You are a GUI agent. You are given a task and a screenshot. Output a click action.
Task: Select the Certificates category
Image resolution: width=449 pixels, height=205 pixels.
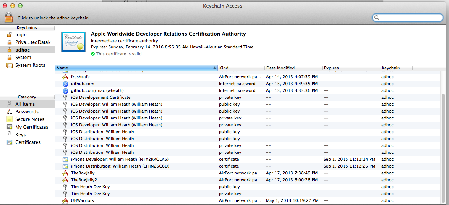(x=27, y=142)
